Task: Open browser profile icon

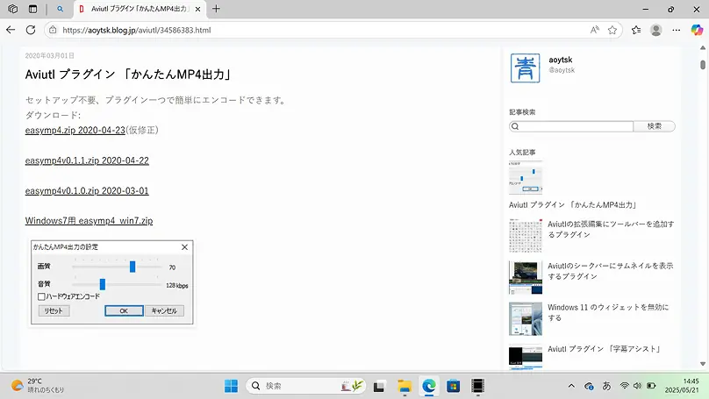Action: (656, 30)
